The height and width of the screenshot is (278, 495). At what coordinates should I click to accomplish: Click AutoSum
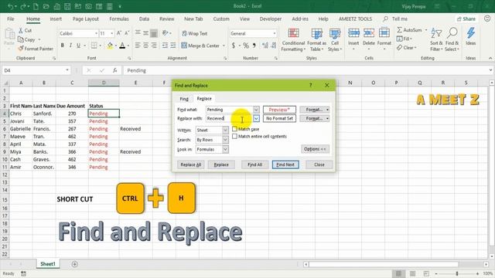click(409, 30)
